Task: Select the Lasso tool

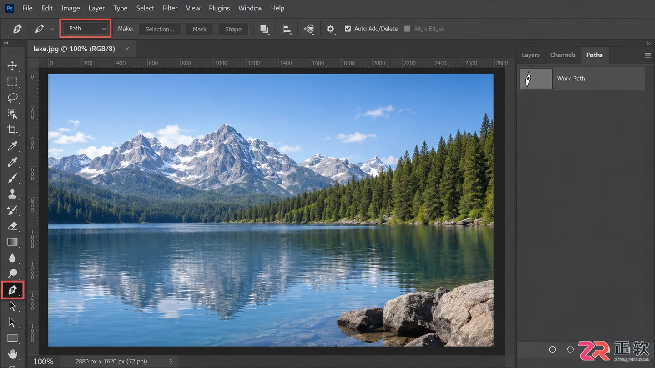Action: tap(12, 98)
